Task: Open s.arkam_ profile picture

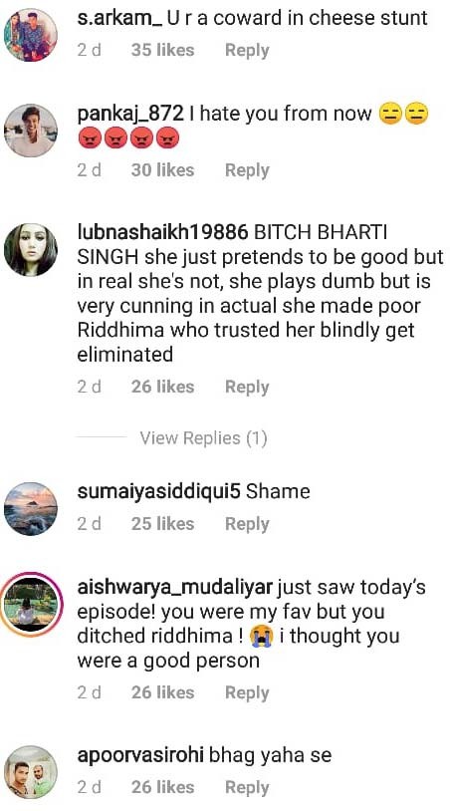Action: click(31, 35)
